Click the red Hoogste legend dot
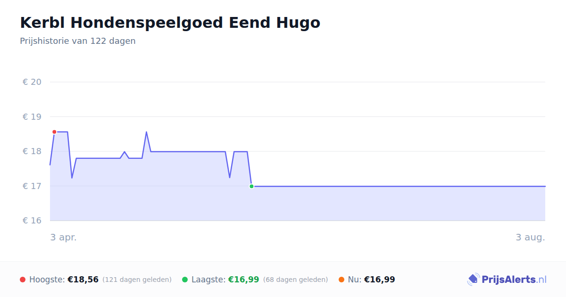 point(23,280)
